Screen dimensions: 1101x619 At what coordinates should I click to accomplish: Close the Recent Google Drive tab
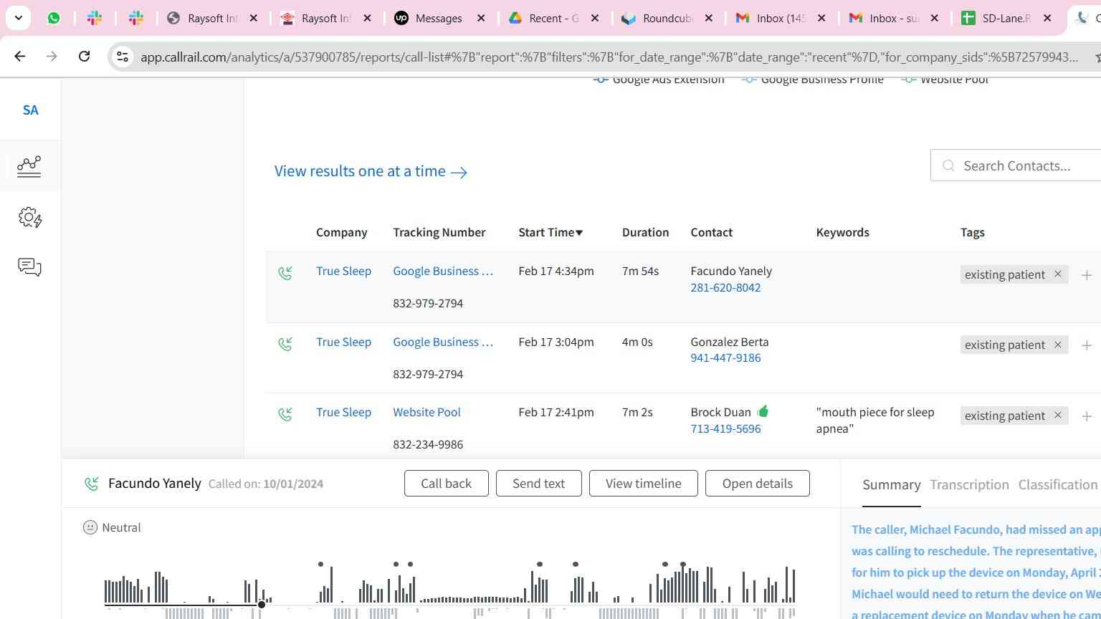594,18
